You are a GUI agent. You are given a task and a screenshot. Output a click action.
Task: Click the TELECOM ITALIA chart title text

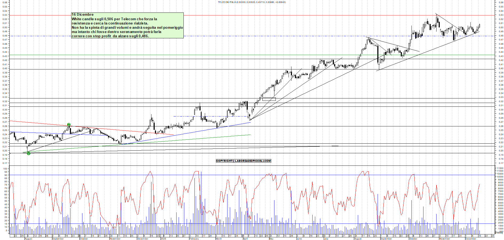(252, 2)
